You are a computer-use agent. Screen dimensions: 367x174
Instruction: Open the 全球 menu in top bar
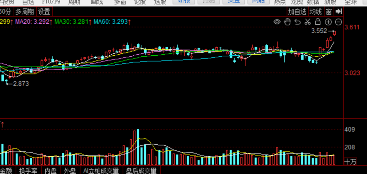tap(351, 2)
